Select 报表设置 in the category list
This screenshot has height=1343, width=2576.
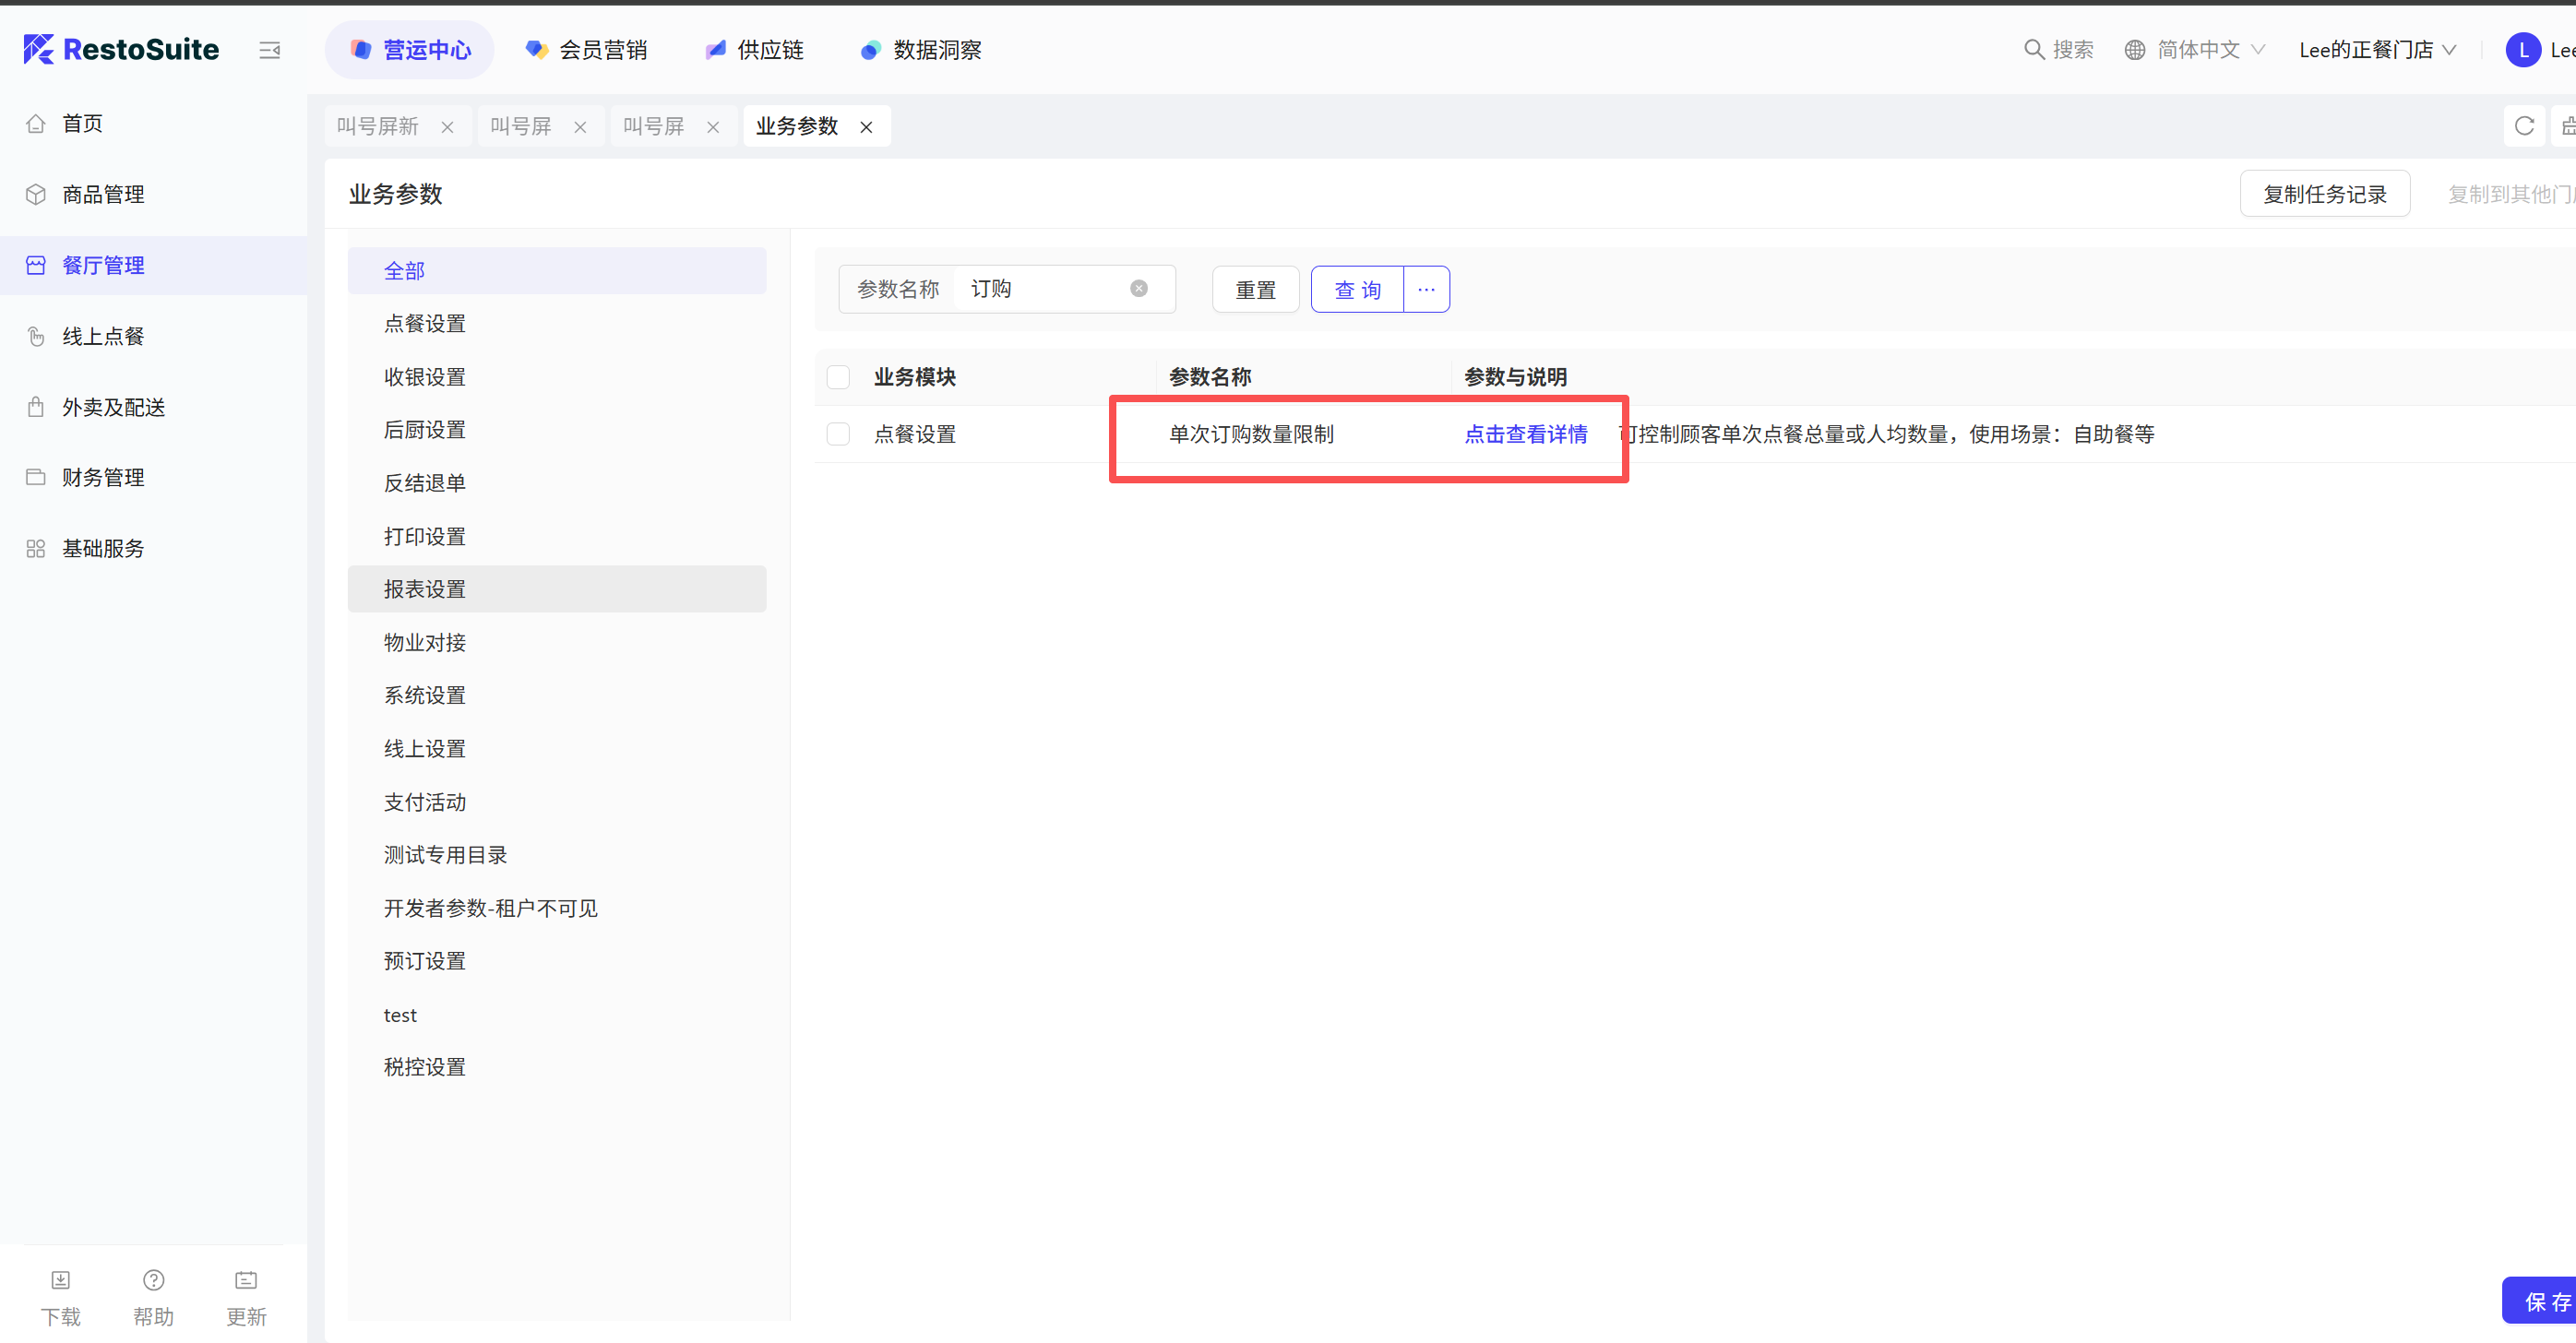[425, 589]
